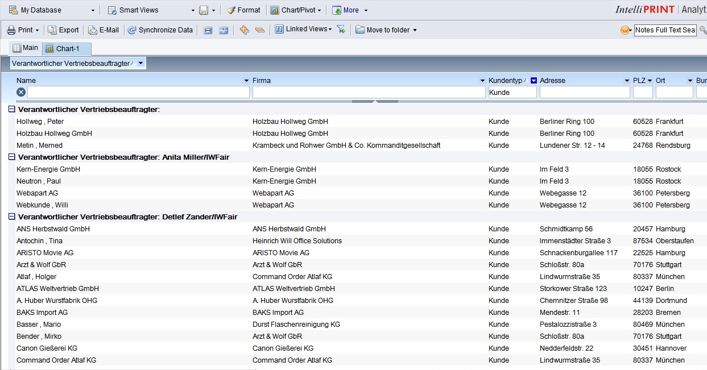Open the Adresse column dropdown arrow
This screenshot has height=370, width=707.
pos(627,81)
